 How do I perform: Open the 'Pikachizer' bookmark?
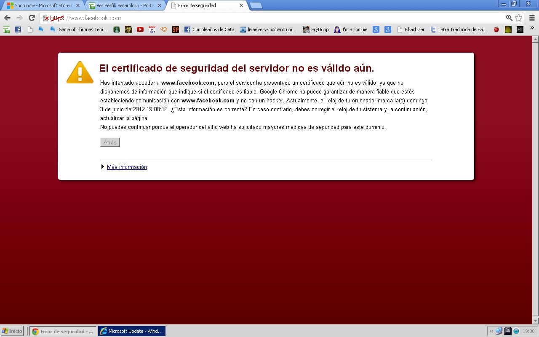point(411,29)
